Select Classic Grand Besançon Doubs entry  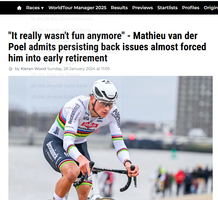coord(74,52)
